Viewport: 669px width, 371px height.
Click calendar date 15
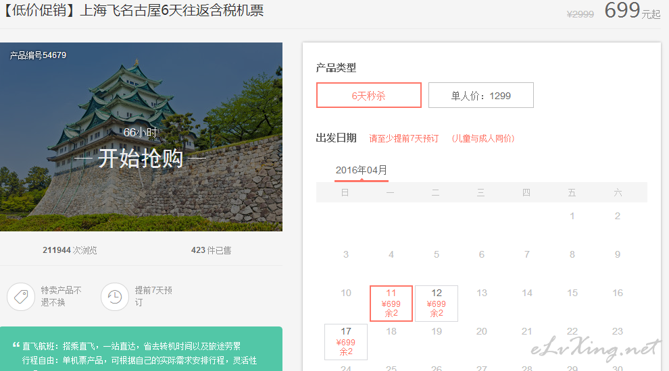572,293
